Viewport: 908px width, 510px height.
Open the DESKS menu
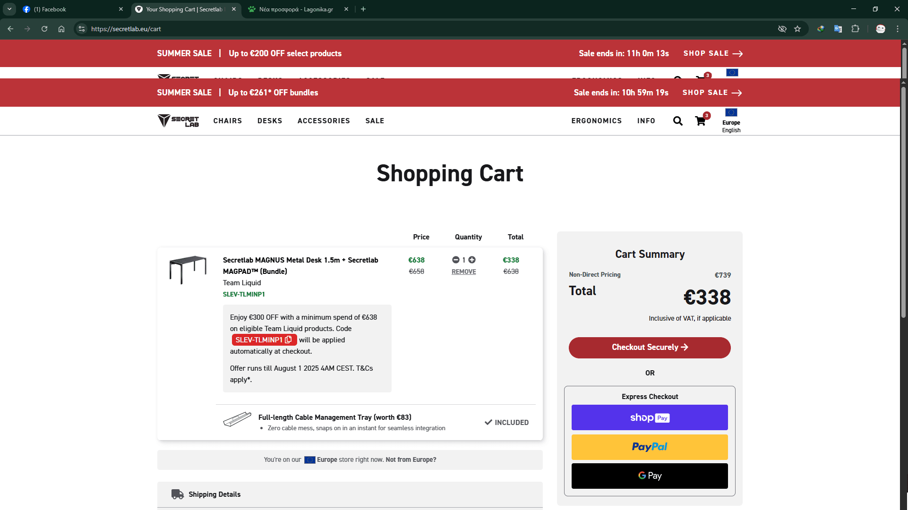coord(270,121)
